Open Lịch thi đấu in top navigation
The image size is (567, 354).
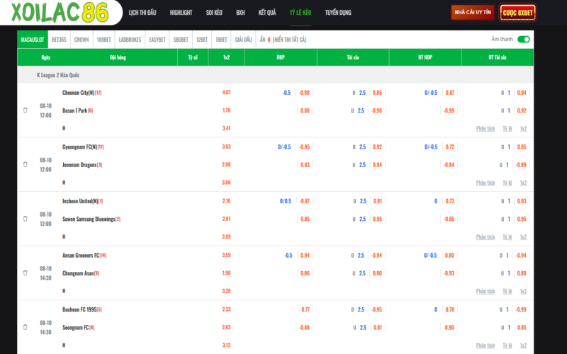(x=145, y=13)
